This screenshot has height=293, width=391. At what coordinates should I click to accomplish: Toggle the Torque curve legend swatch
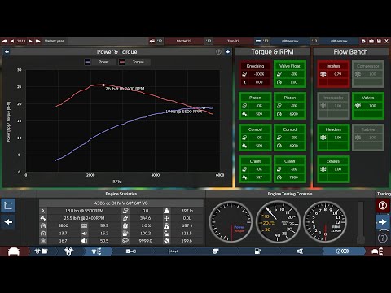coord(122,62)
